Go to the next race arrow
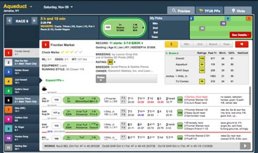 point(34,21)
